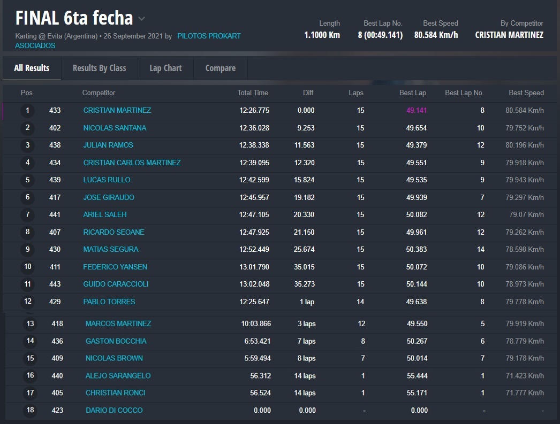Open the Lap Chart tab
Viewport: 560px width, 424px height.
pos(165,68)
